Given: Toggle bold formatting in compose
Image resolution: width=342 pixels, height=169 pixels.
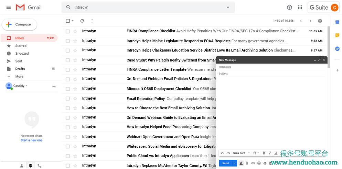Looking at the screenshot, I should (x=264, y=153).
